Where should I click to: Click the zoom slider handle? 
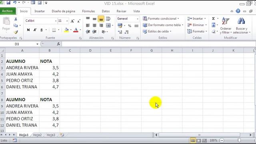tap(239, 140)
